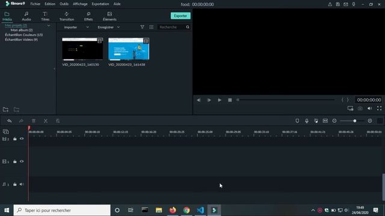Lock video track 1
This screenshot has width=385, height=216.
(15, 161)
